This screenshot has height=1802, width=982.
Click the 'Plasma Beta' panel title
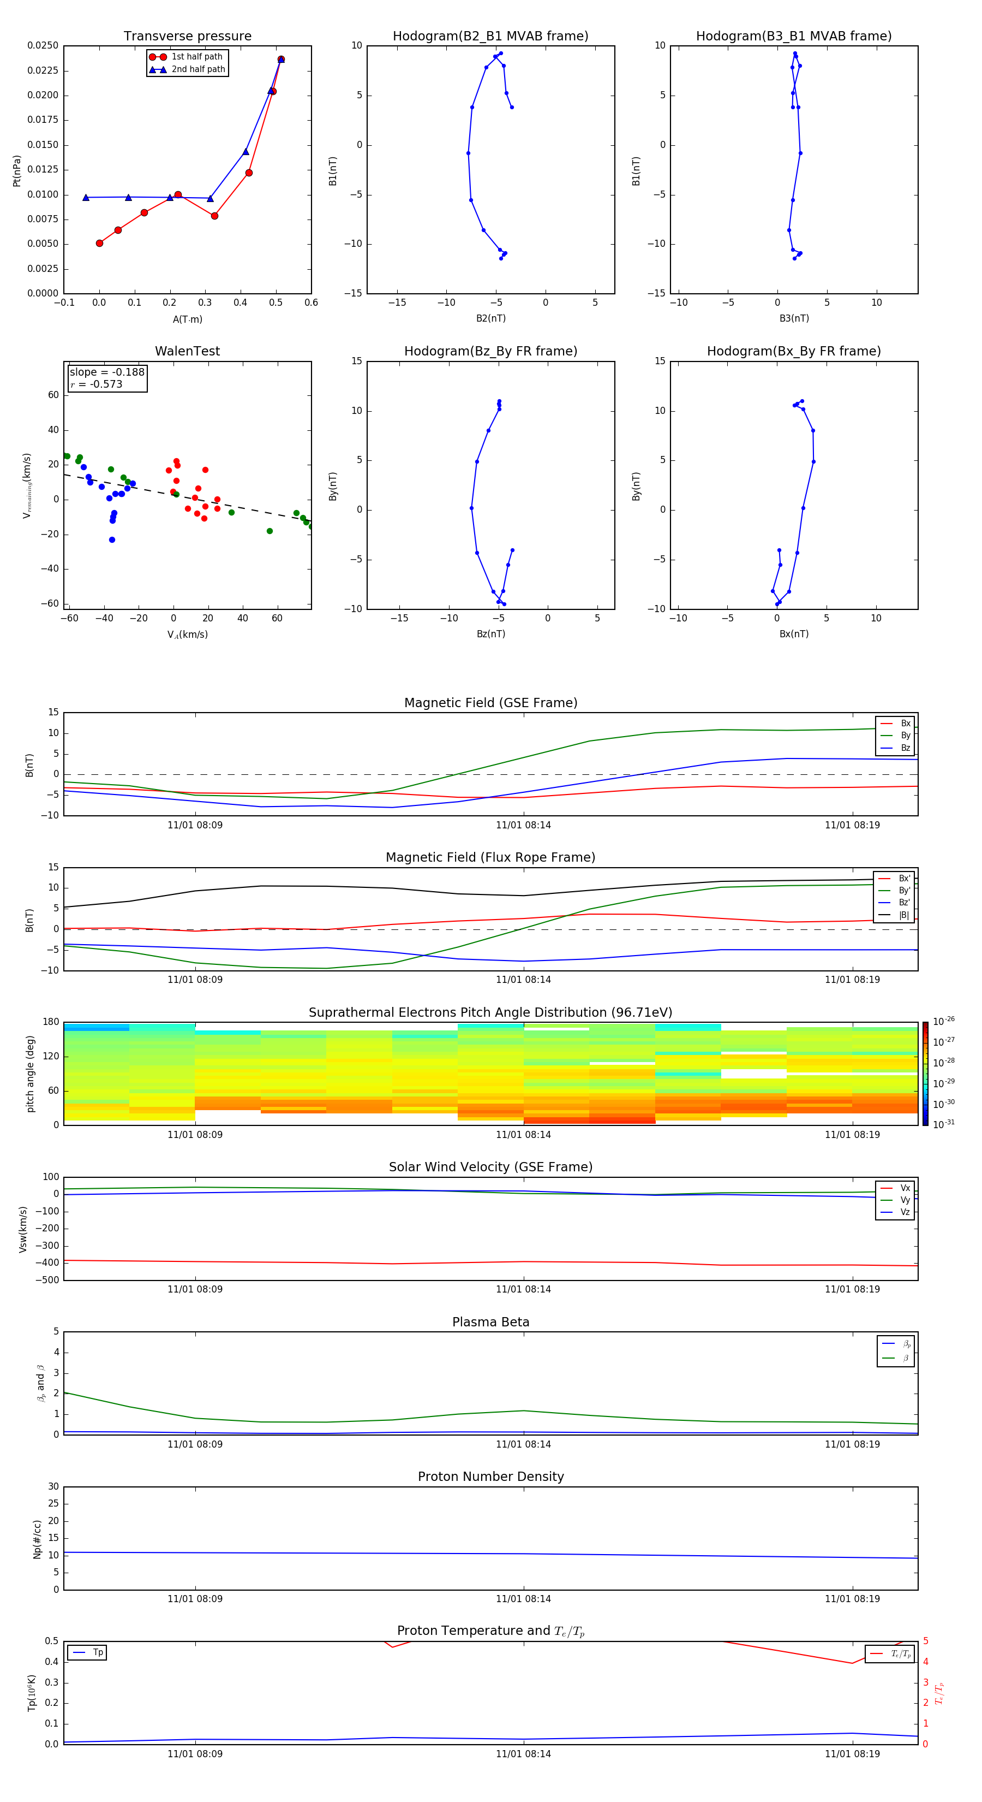pyautogui.click(x=490, y=1322)
